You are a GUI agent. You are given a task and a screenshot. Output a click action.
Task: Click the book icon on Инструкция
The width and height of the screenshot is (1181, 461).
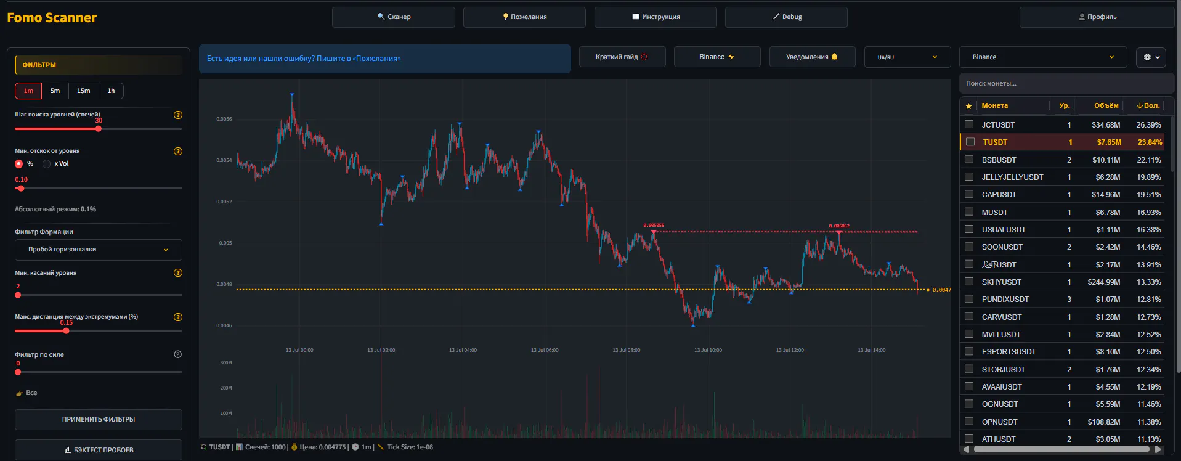click(x=636, y=17)
